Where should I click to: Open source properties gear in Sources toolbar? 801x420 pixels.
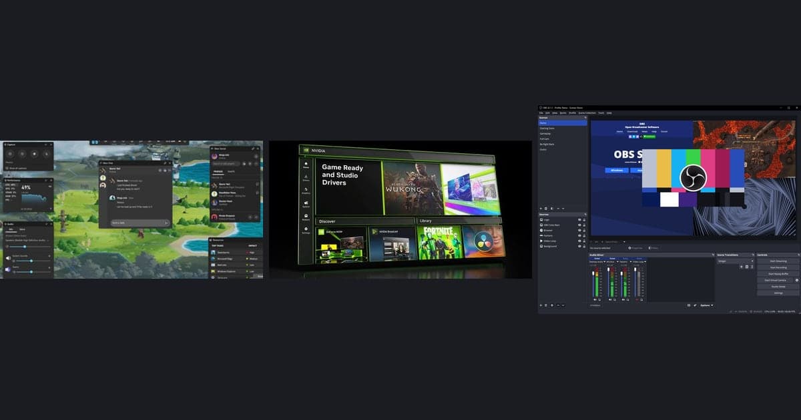552,305
